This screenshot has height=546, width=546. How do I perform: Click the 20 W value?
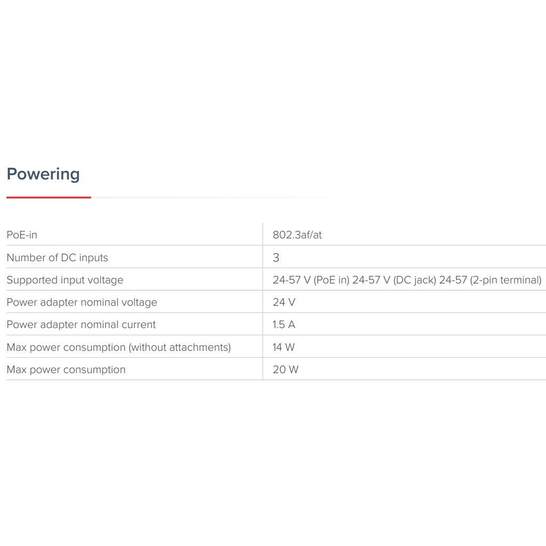coord(285,370)
